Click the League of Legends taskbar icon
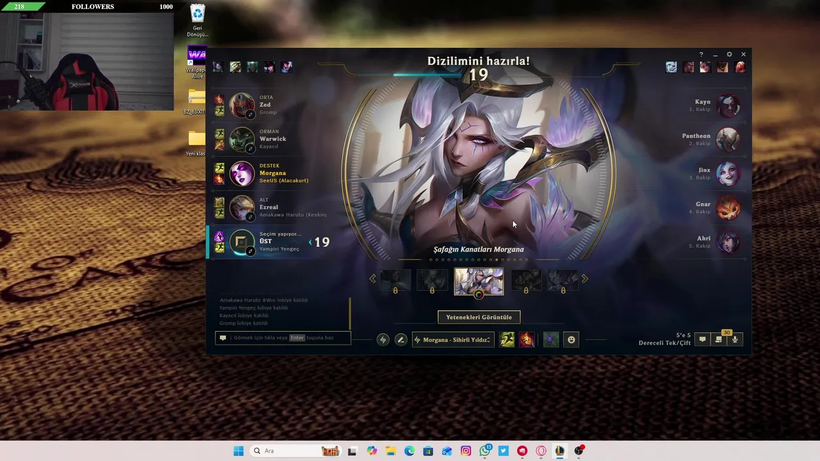820x461 pixels. coord(560,451)
